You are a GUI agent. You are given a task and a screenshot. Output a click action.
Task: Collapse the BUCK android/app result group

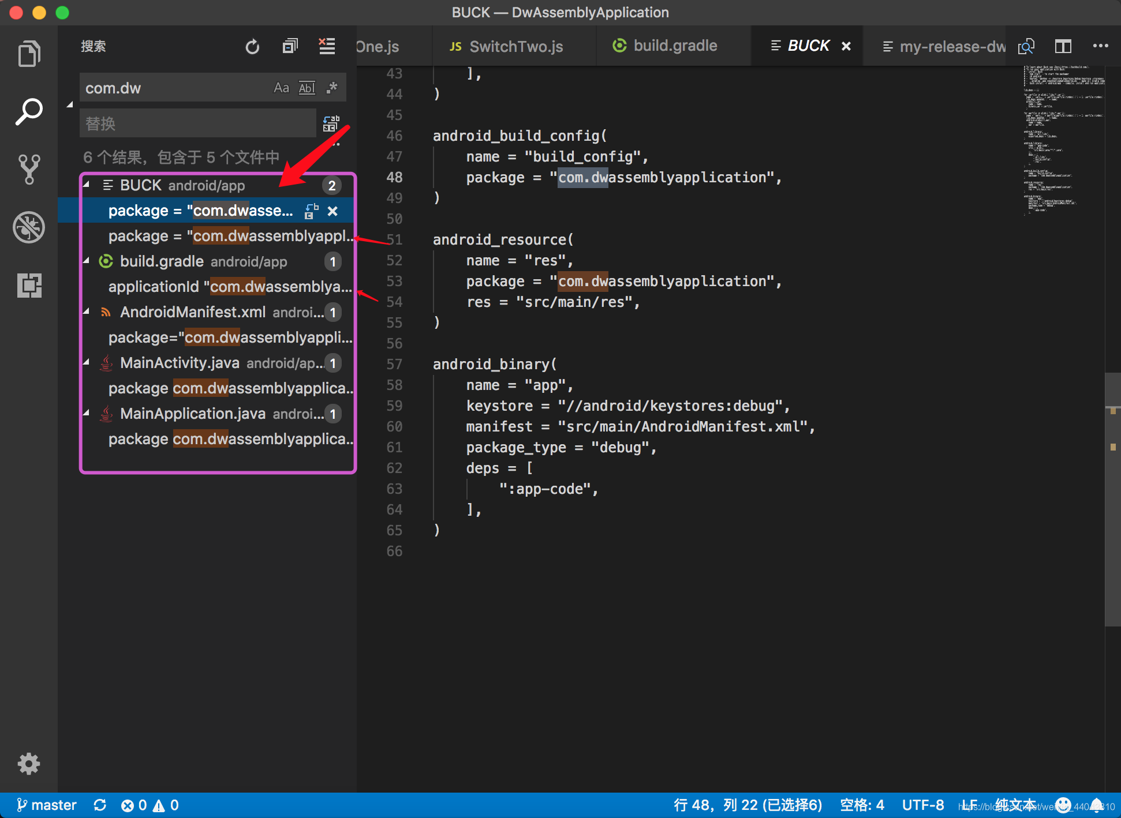(x=87, y=185)
